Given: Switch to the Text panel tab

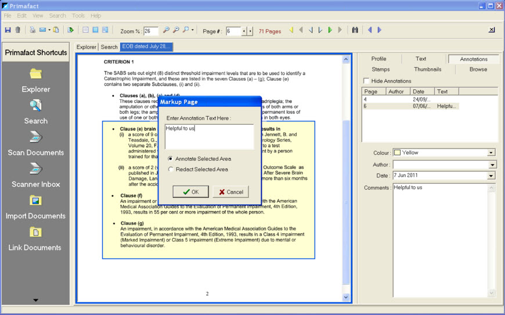Looking at the screenshot, I should (421, 59).
